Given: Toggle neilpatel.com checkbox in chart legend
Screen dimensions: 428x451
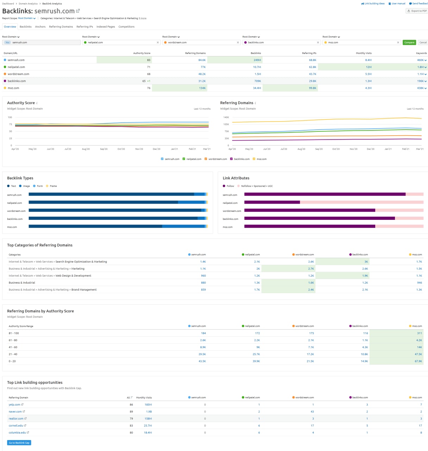Looking at the screenshot, I should [184, 159].
